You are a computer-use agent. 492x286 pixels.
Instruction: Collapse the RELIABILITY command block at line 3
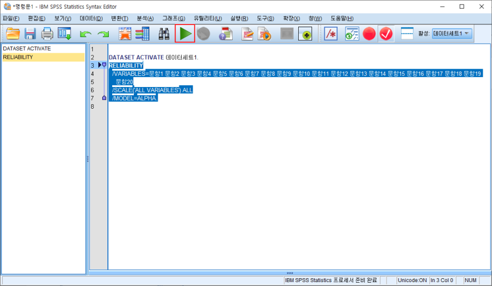[x=104, y=65]
